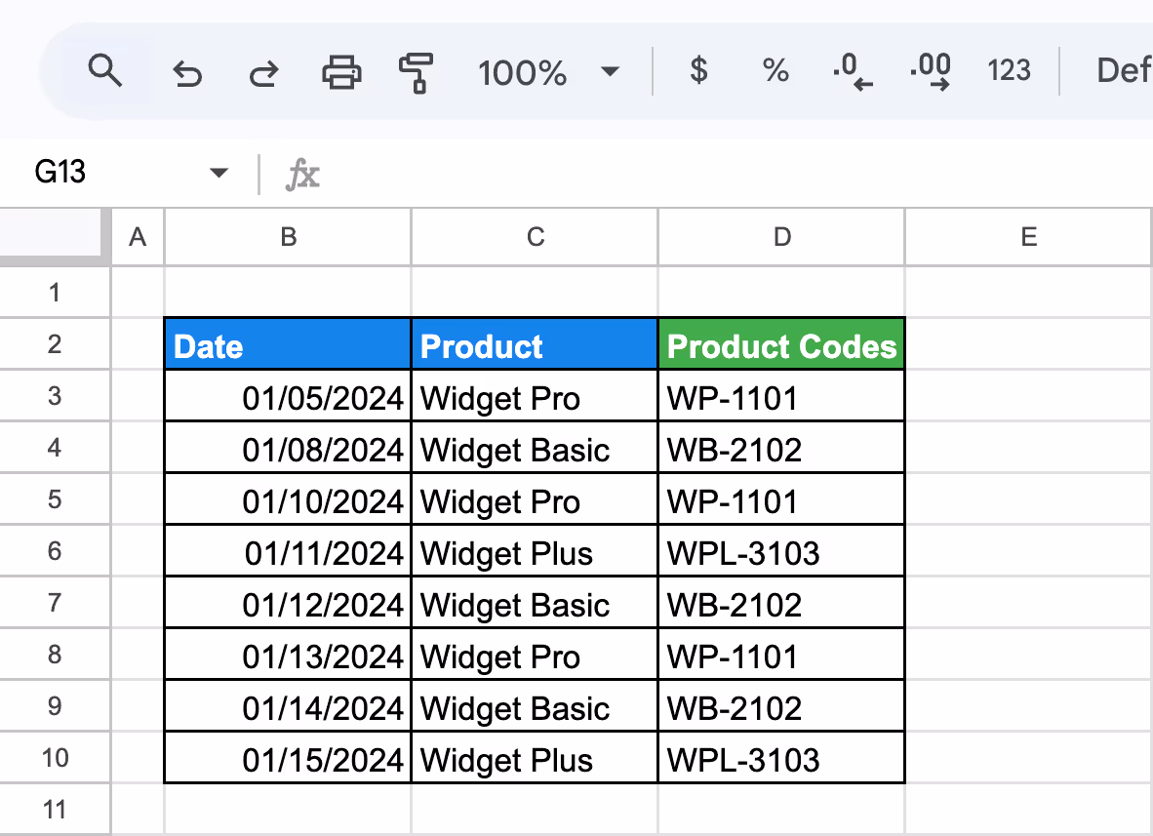
Task: Select row 6 header
Action: click(x=55, y=551)
